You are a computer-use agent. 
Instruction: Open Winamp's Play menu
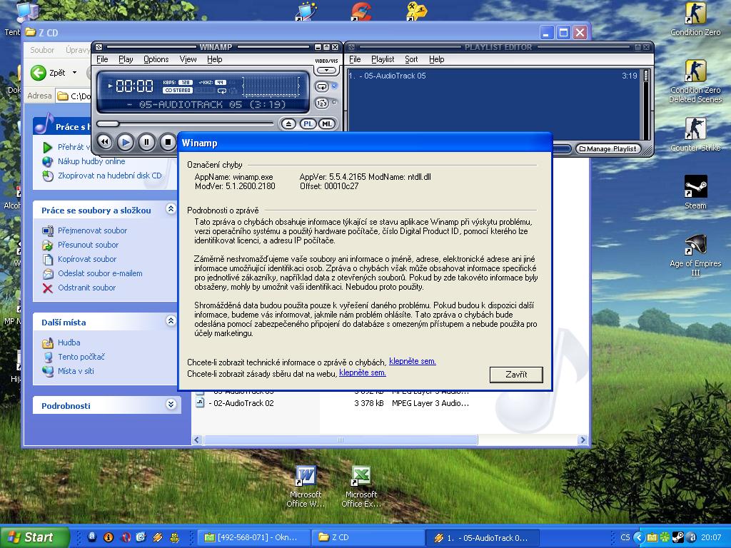click(126, 59)
